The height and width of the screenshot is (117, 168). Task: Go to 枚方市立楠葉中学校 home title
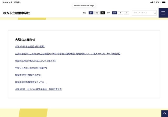(17, 13)
